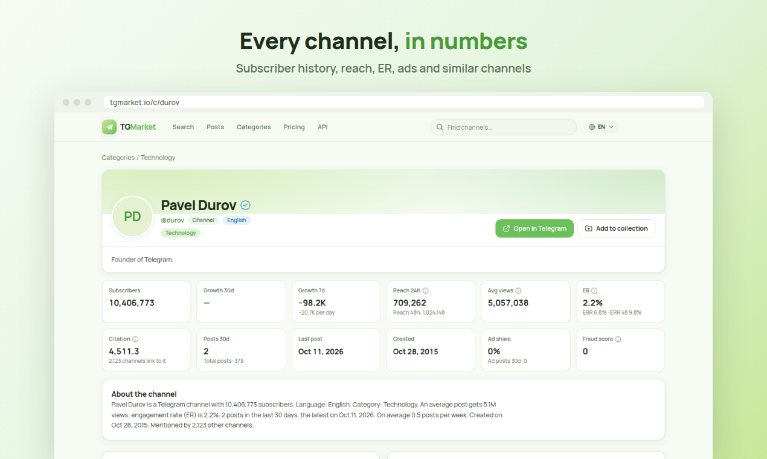Click the Categories breadcrumb link
Screen dimensions: 767x459
coord(118,158)
